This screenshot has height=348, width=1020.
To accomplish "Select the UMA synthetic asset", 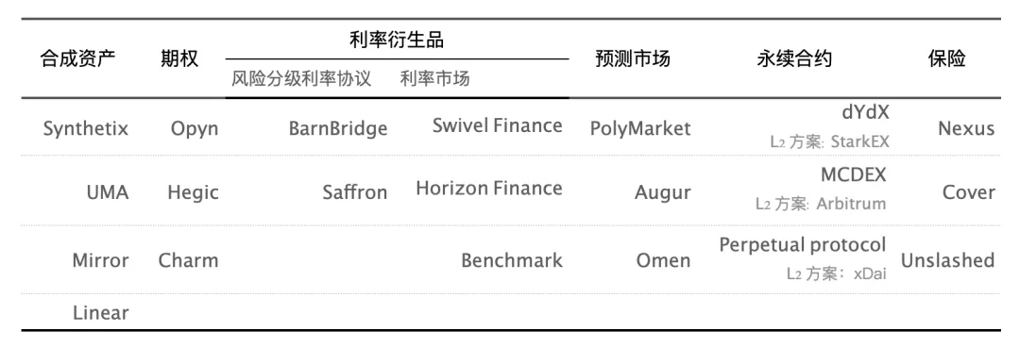I will tap(108, 192).
